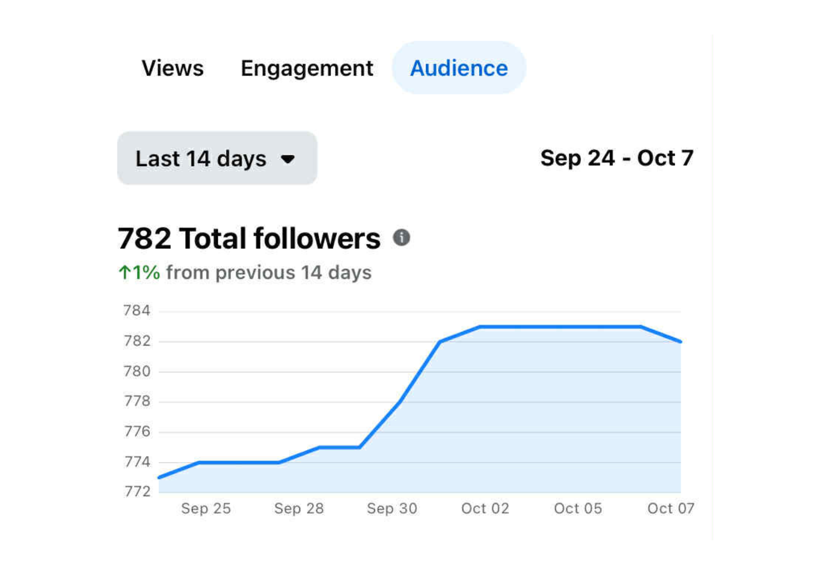Click the info icon beside Total followers
Screen dimensions: 813x575
click(401, 237)
